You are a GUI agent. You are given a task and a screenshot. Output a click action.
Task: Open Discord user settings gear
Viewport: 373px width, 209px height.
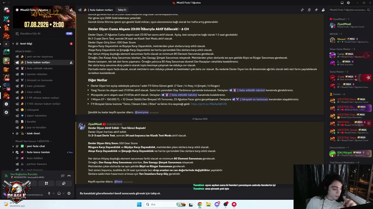pos(69,193)
